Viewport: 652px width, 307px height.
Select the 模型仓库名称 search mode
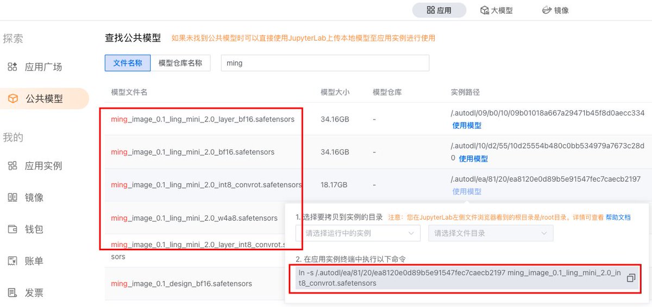(x=180, y=63)
